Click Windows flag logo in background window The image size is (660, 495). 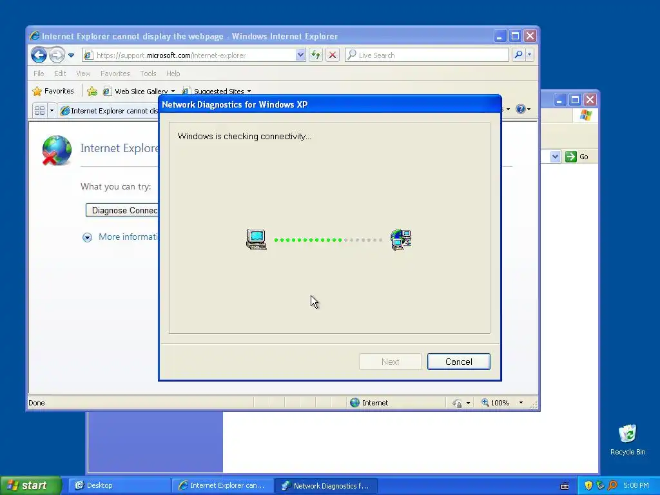tap(585, 115)
